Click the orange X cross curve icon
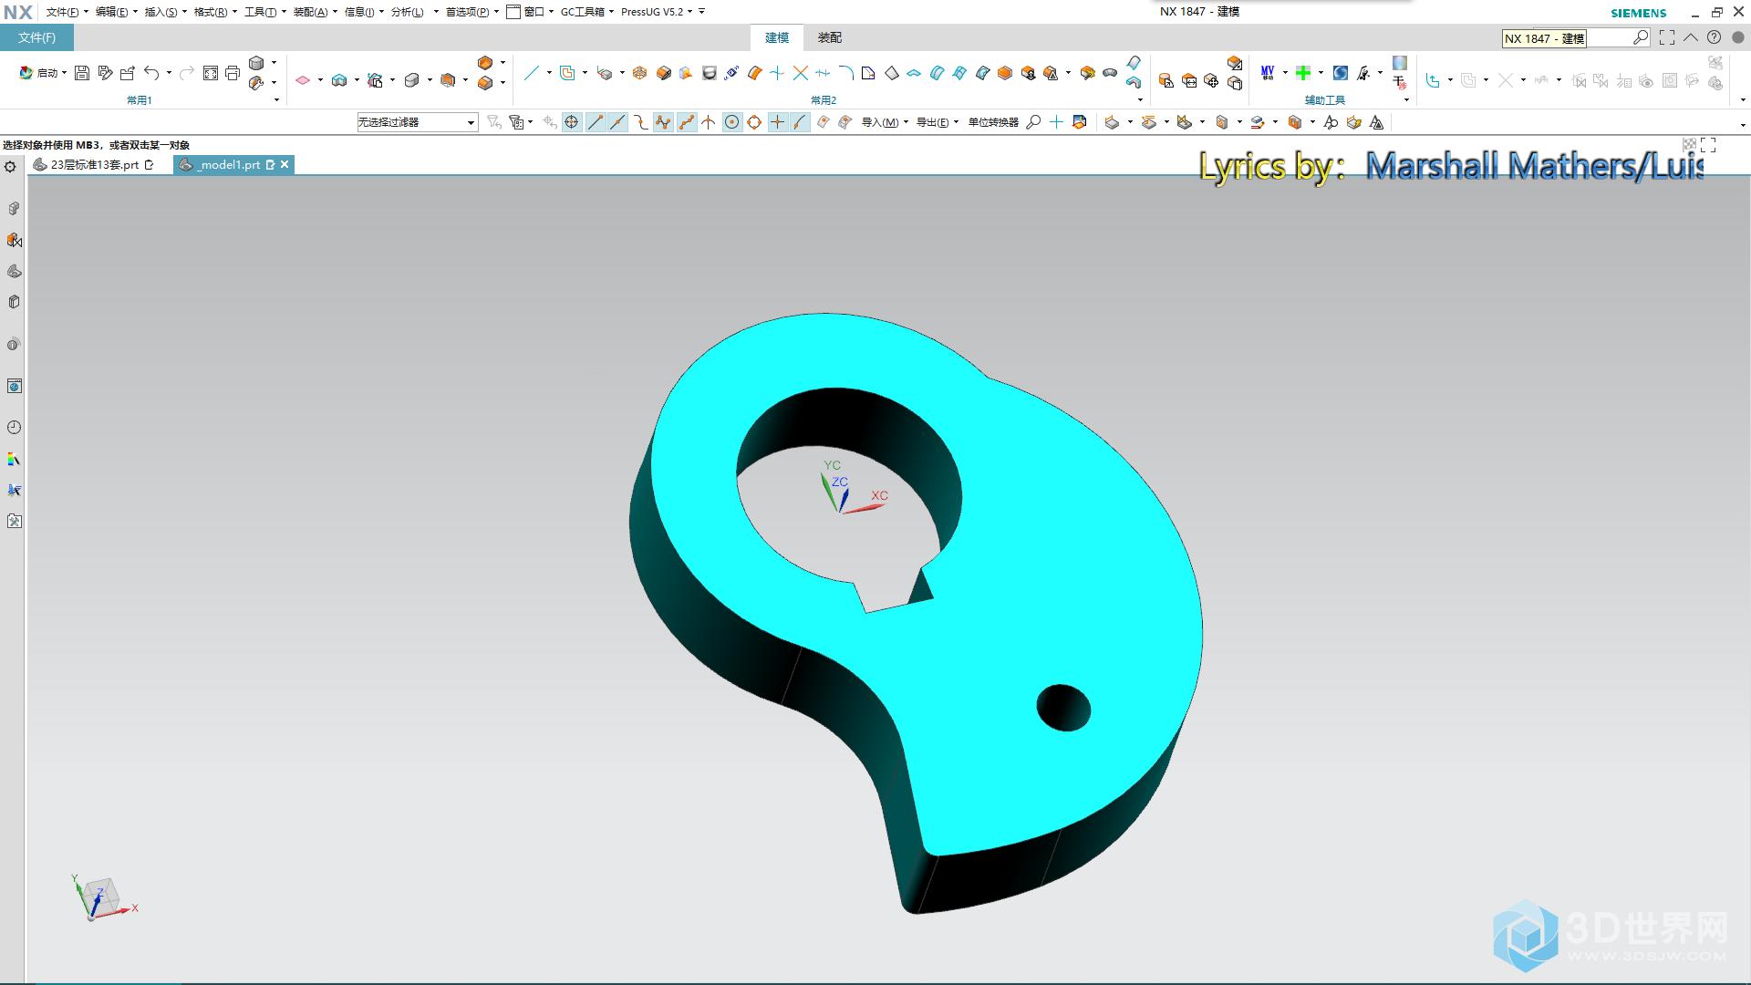This screenshot has width=1751, height=985. point(800,73)
